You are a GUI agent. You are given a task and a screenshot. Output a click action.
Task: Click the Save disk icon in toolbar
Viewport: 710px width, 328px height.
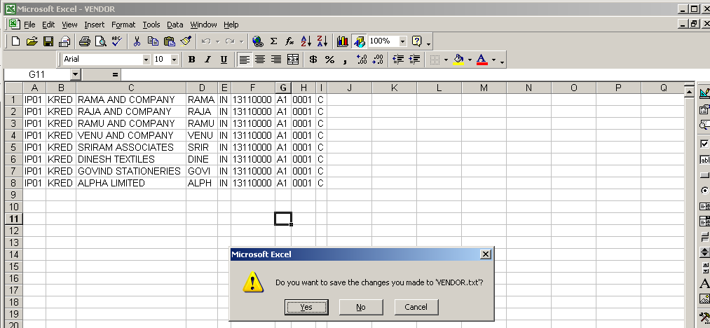click(48, 41)
